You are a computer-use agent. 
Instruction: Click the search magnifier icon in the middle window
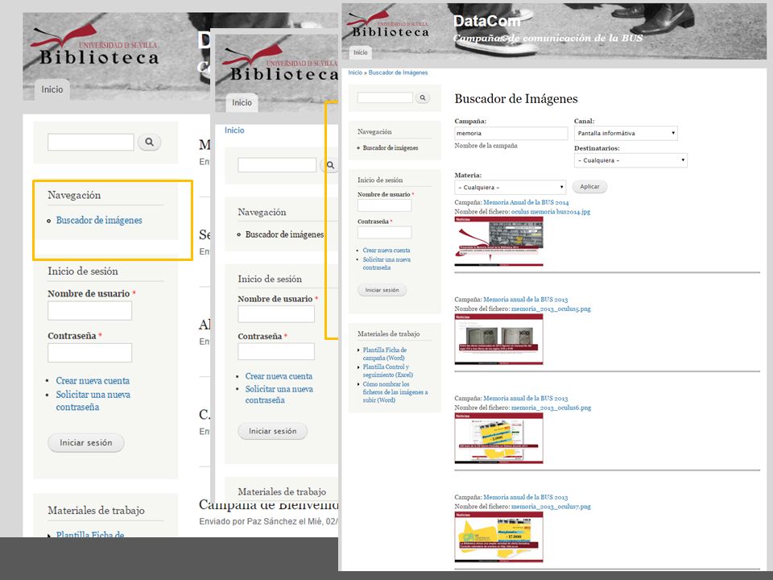pos(330,165)
